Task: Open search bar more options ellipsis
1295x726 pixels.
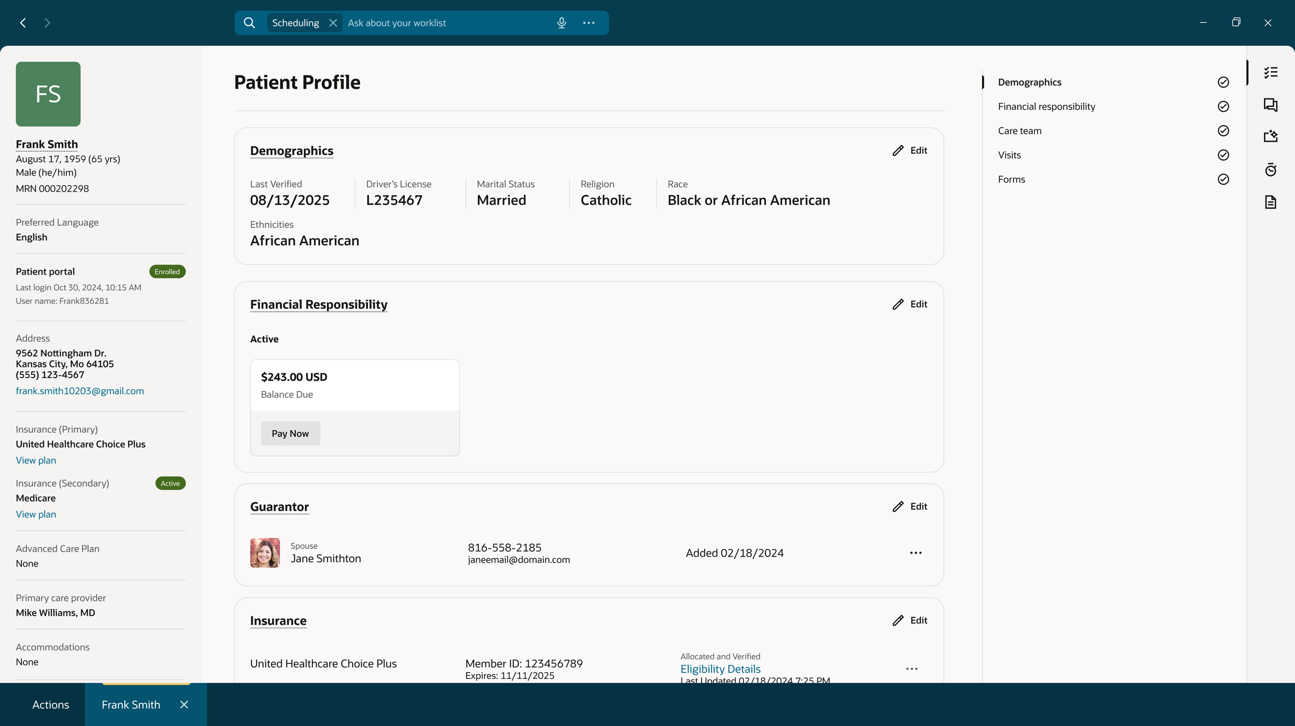Action: click(588, 23)
